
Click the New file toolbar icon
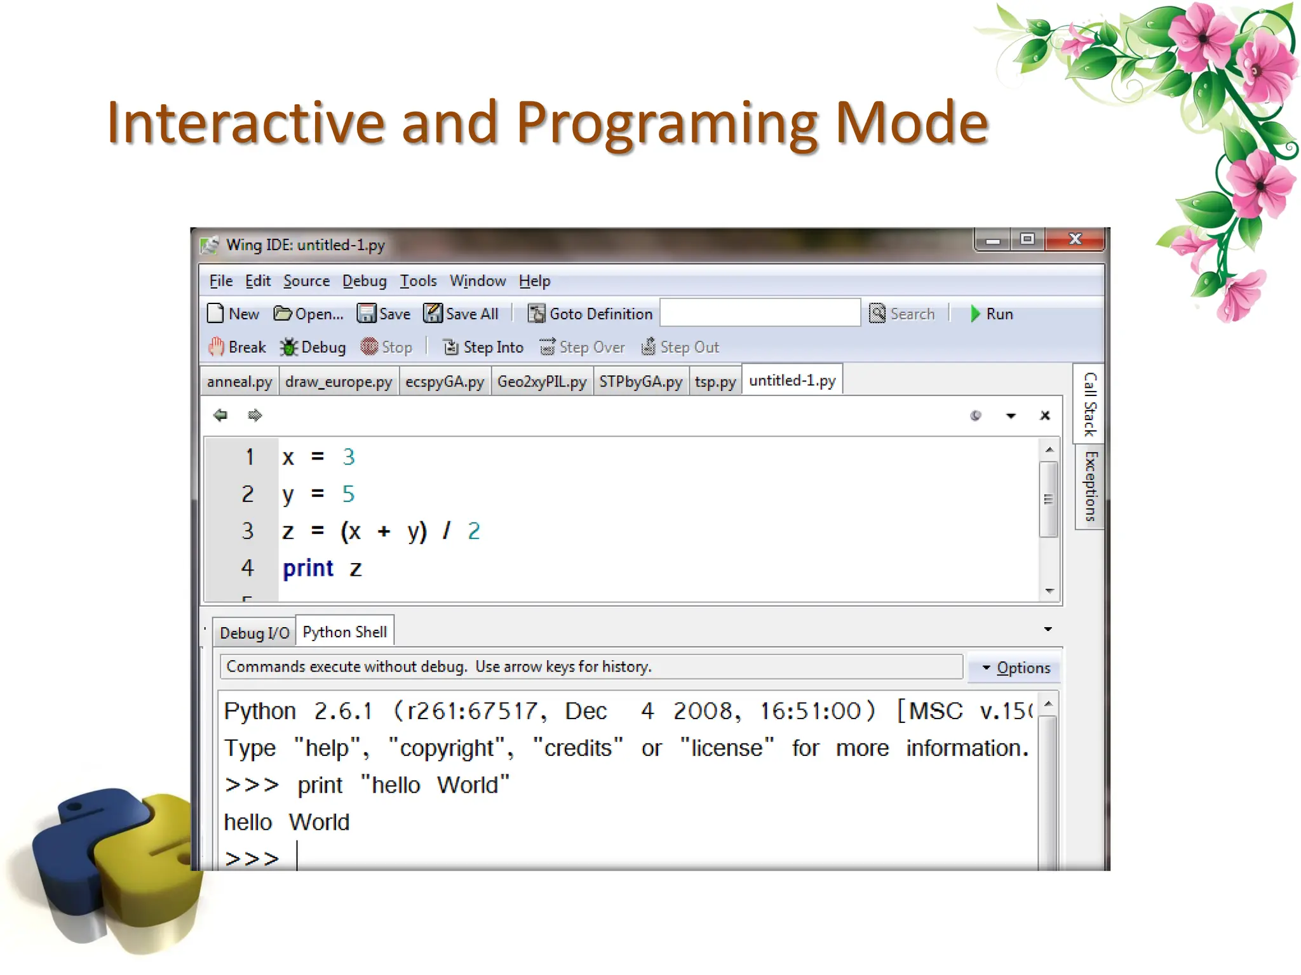pos(216,314)
